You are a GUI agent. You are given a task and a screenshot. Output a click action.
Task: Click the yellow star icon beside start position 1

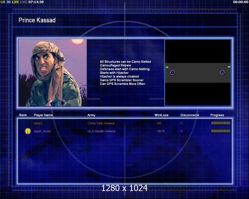[167, 67]
